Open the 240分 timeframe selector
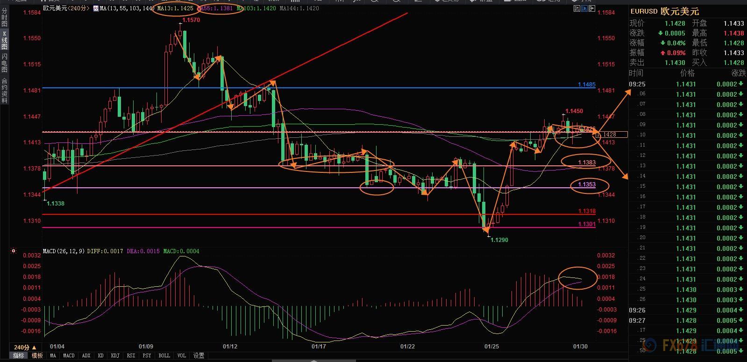Viewport: 747px width, 362px height. [x=25, y=347]
